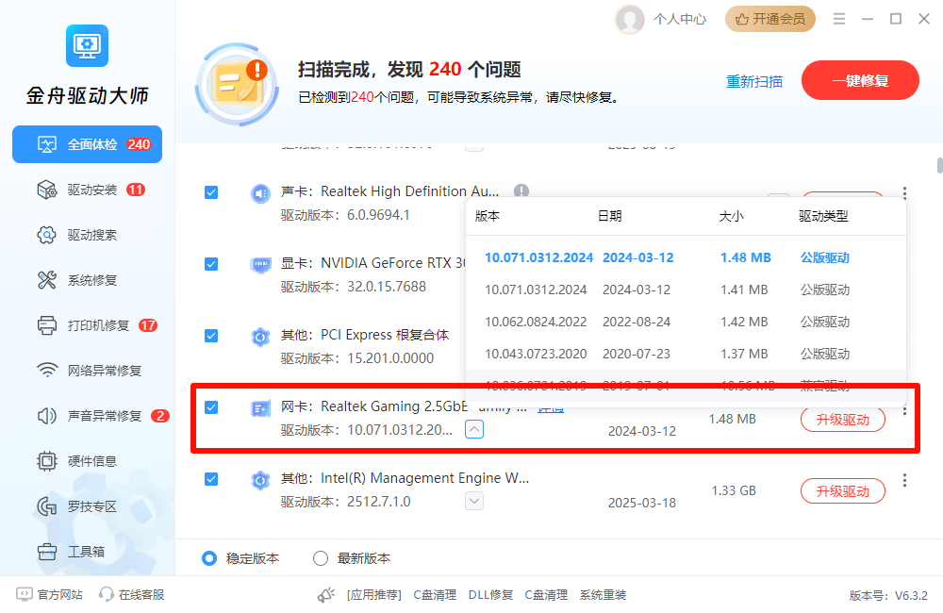Click the 驱动类型 column header
This screenshot has height=613, width=943.
[823, 216]
